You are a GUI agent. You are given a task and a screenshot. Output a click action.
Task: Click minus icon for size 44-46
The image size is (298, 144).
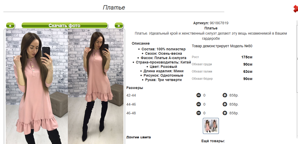pyautogui.click(x=198, y=104)
